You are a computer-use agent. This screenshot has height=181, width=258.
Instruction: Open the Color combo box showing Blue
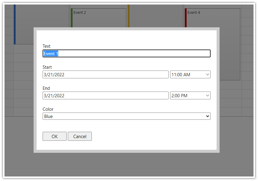(126, 116)
